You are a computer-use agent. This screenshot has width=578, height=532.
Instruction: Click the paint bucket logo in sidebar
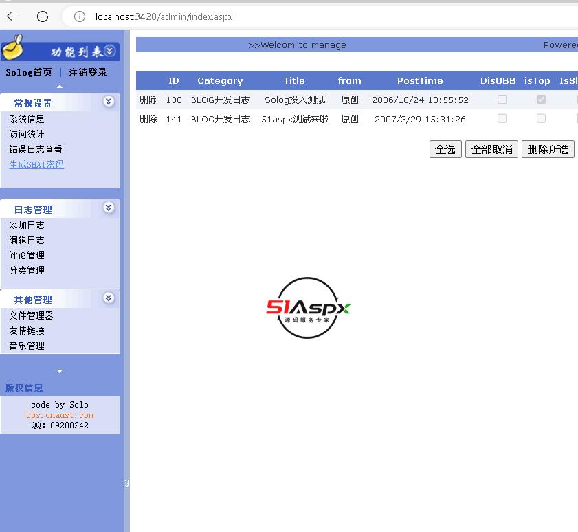[x=13, y=47]
